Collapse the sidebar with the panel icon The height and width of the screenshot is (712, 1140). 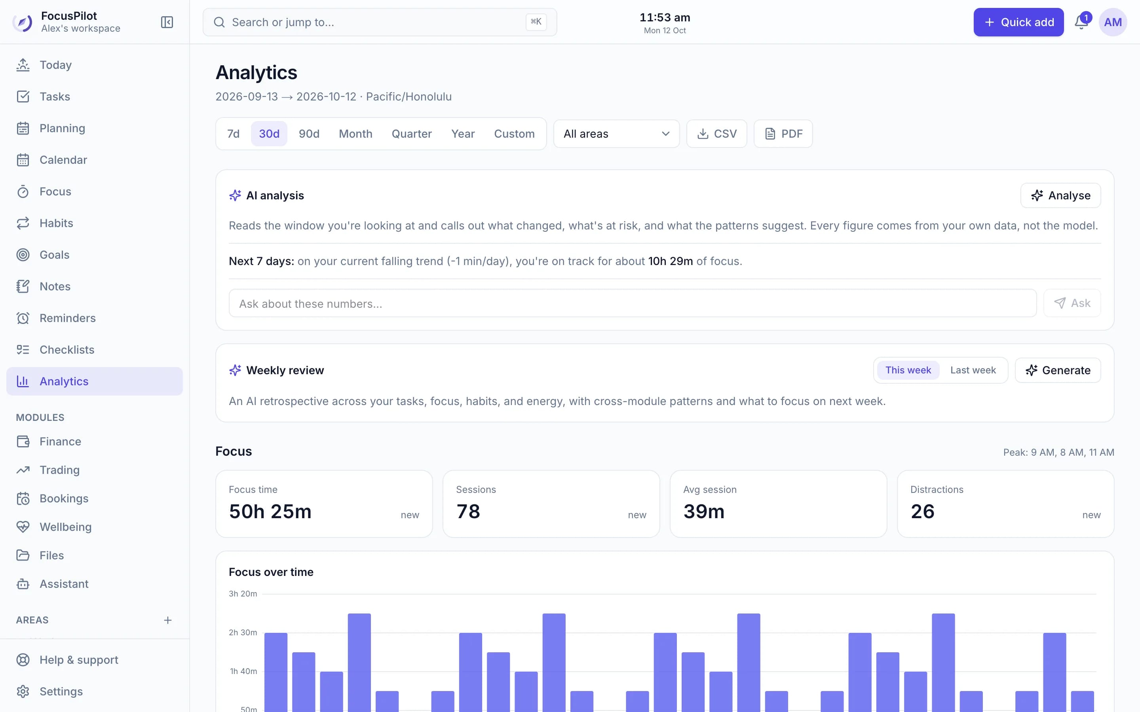(x=167, y=22)
